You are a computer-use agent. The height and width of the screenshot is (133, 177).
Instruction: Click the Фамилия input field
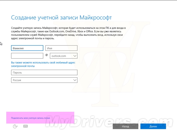coord(27,48)
